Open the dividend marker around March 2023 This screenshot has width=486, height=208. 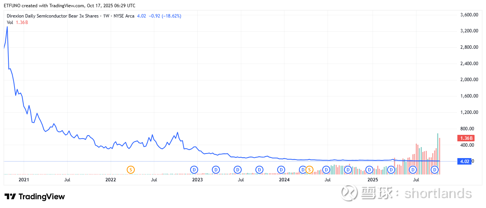216,169
